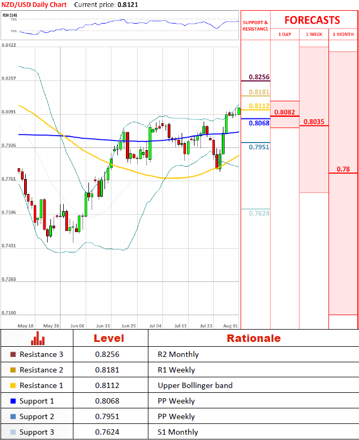Click the S1 Monthly rationale cell
The image size is (359, 440).
point(178,432)
